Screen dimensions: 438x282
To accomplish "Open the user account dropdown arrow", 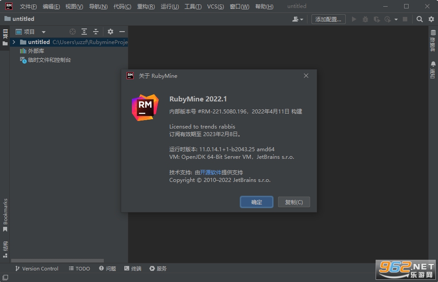I will click(x=302, y=20).
